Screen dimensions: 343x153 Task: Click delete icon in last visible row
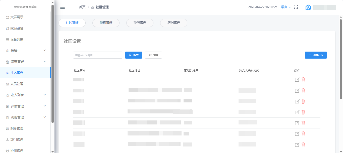coord(303,145)
